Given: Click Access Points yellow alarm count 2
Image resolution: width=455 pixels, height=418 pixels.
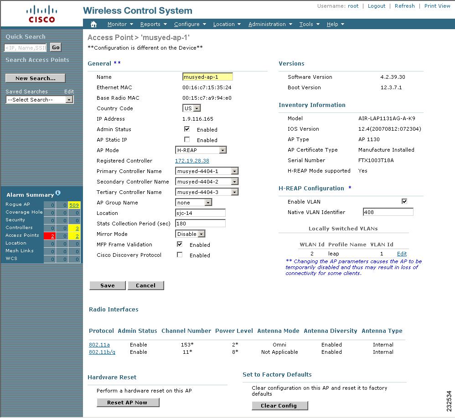Looking at the screenshot, I should point(77,236).
